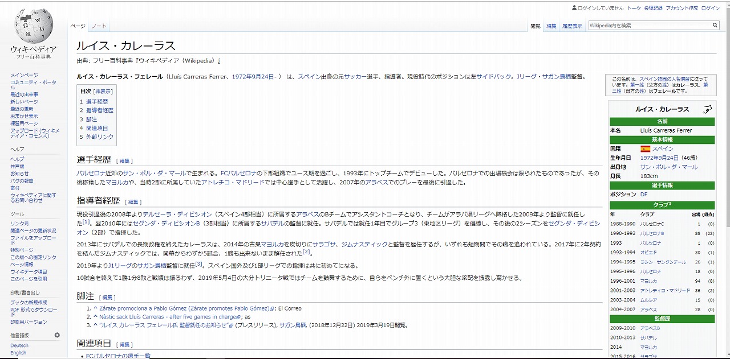Open 印刷用バージョン in the sidebar

point(29,322)
